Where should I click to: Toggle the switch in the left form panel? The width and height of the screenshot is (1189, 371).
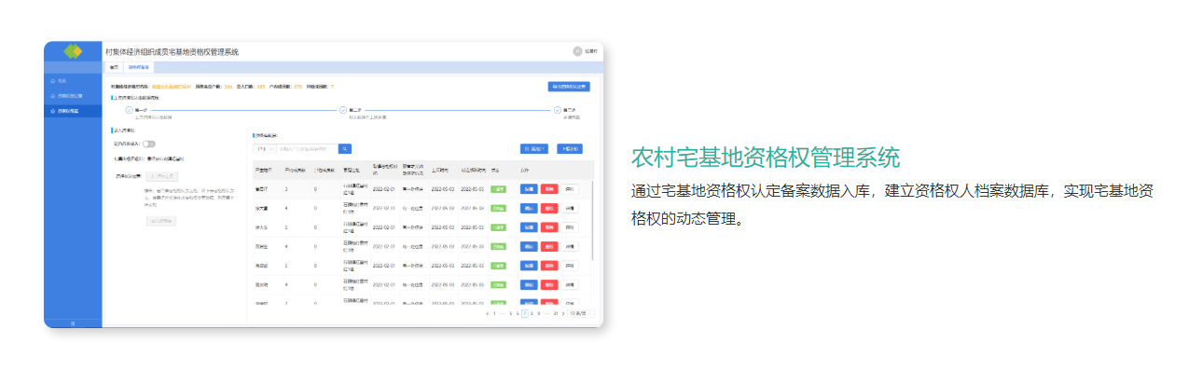(x=148, y=144)
